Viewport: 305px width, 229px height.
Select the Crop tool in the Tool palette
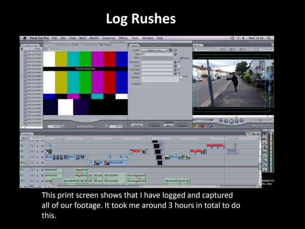click(x=265, y=166)
